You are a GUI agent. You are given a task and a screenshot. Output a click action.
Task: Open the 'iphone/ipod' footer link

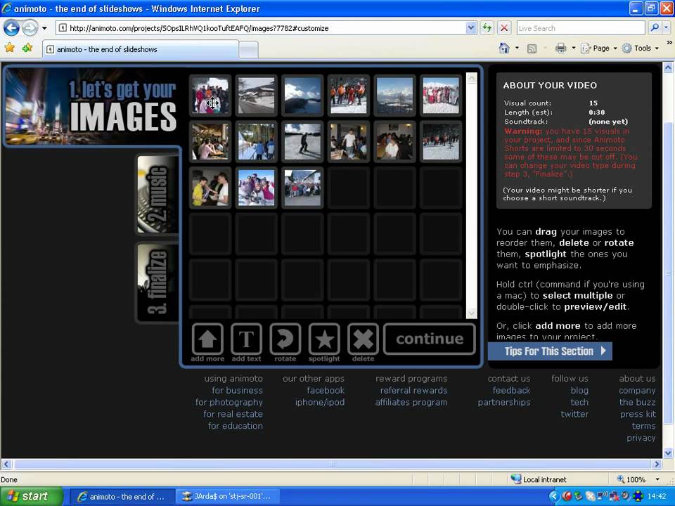pos(319,402)
